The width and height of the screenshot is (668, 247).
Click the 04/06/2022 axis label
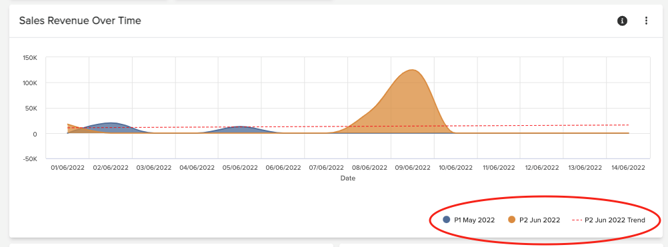(x=197, y=168)
